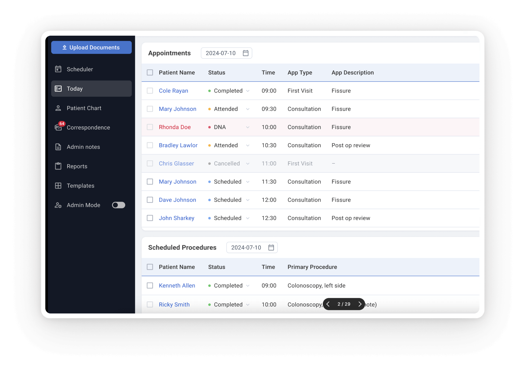
Task: Select all appointments via header checkbox
Action: 150,72
